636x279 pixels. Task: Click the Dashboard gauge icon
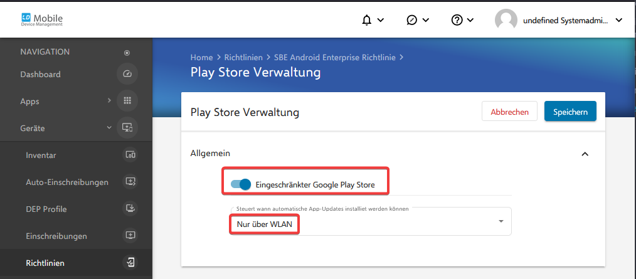(x=127, y=74)
